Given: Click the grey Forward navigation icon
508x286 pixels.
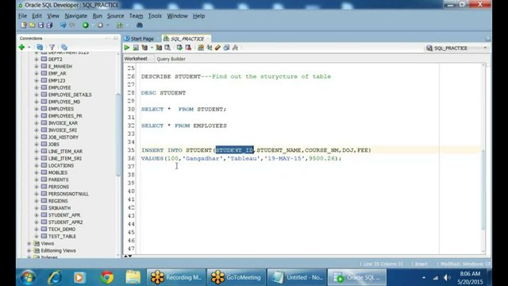Looking at the screenshot, I should point(100,25).
